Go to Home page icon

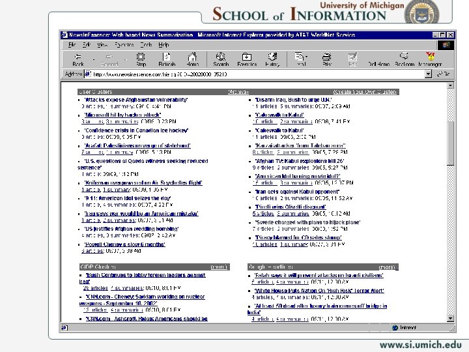192,59
